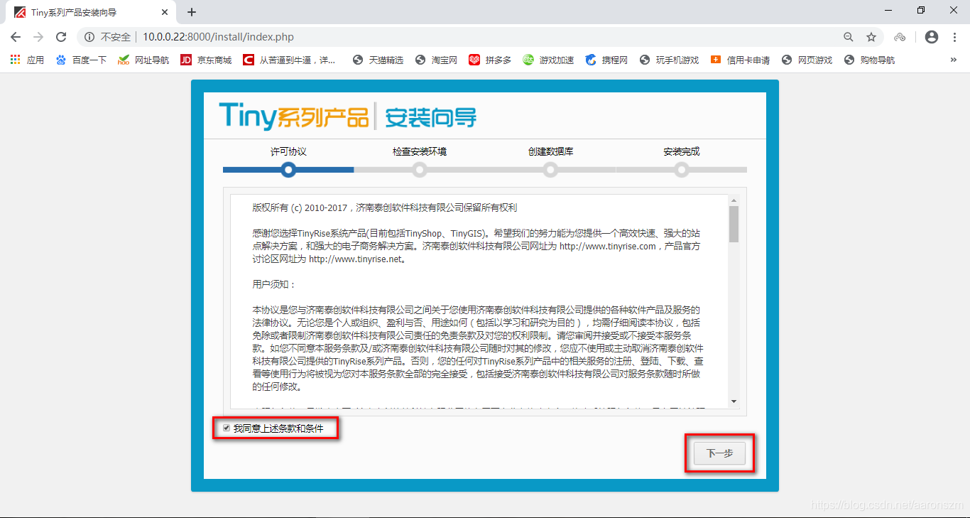970x518 pixels.
Task: Open the 天猫精选 bookmark
Action: (x=378, y=60)
